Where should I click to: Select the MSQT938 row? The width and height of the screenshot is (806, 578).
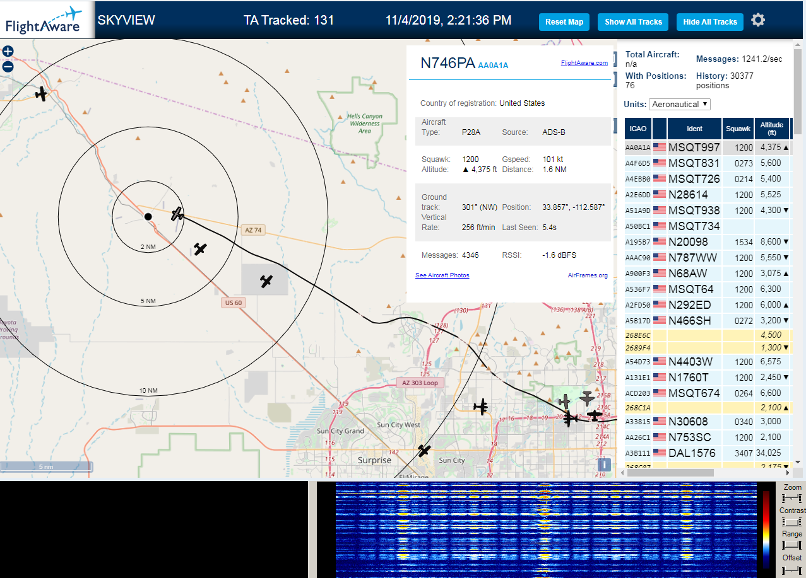coord(707,211)
